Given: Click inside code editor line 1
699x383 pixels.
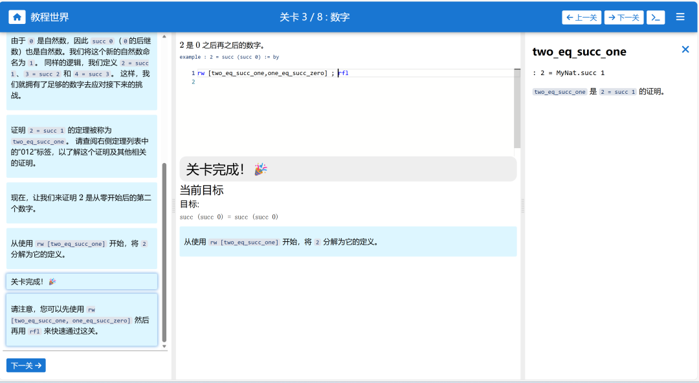Looking at the screenshot, I should (355, 73).
